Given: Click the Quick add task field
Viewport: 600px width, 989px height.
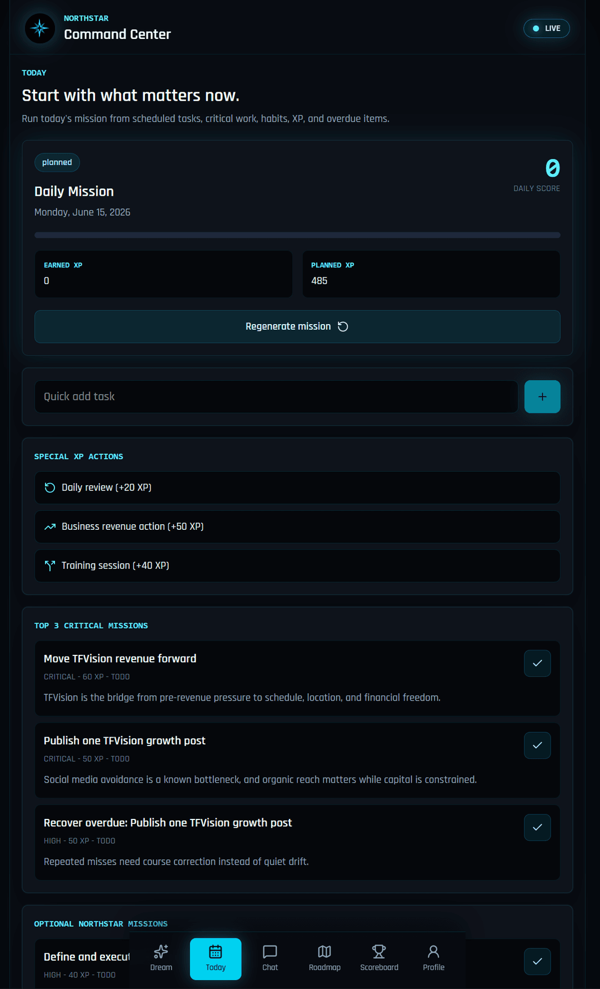Looking at the screenshot, I should click(x=276, y=396).
